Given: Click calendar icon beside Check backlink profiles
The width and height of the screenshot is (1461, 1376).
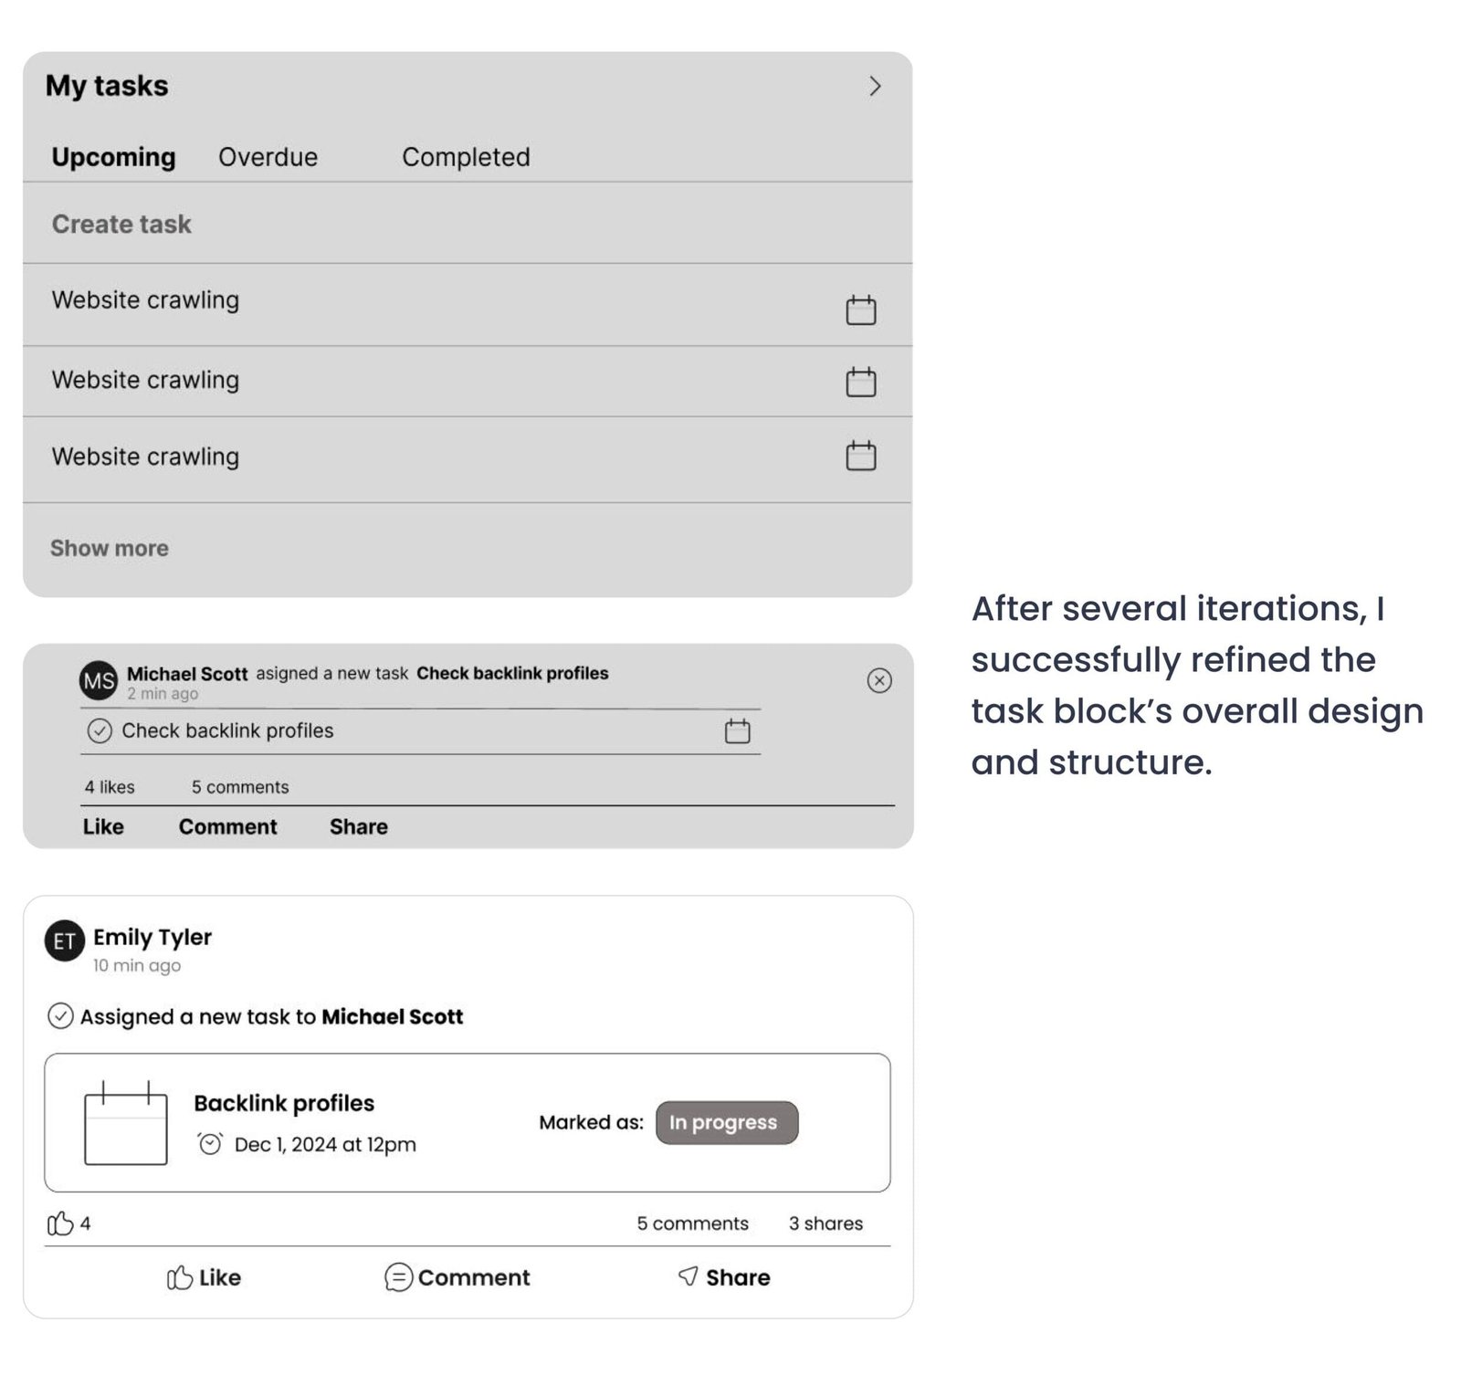Looking at the screenshot, I should click(737, 730).
